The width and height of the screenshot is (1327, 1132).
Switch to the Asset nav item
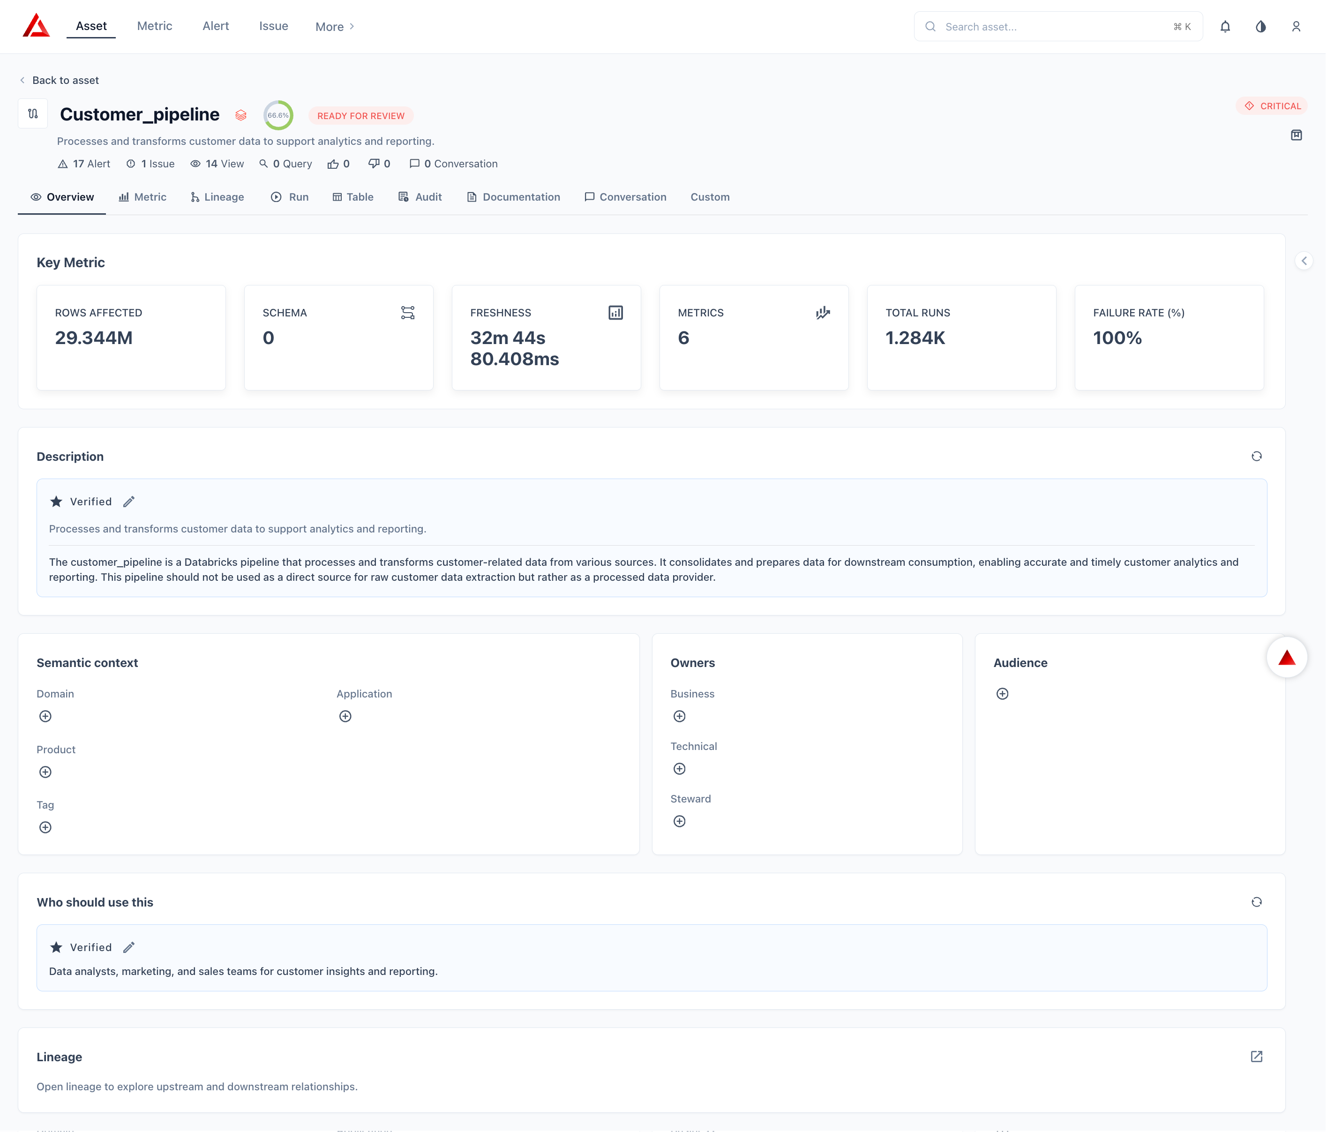click(91, 26)
